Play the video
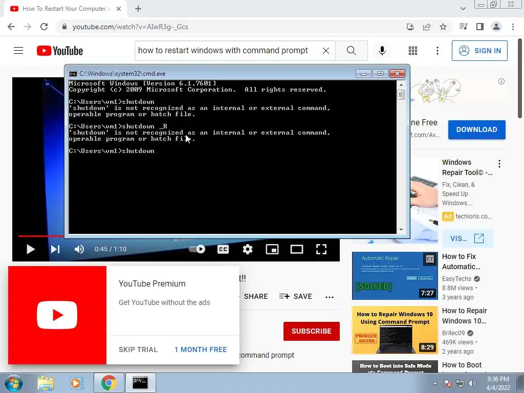524x393 pixels. point(30,249)
